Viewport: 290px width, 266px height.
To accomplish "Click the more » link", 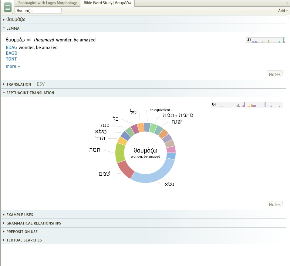I will [13, 66].
